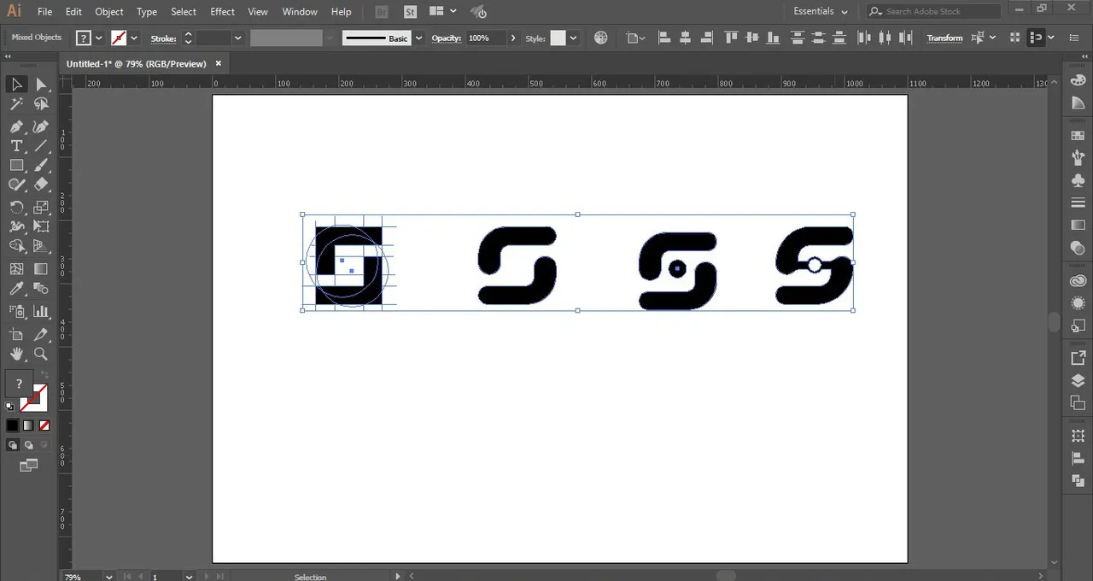This screenshot has height=581, width=1093.
Task: Select the Zoom tool
Action: pos(41,354)
